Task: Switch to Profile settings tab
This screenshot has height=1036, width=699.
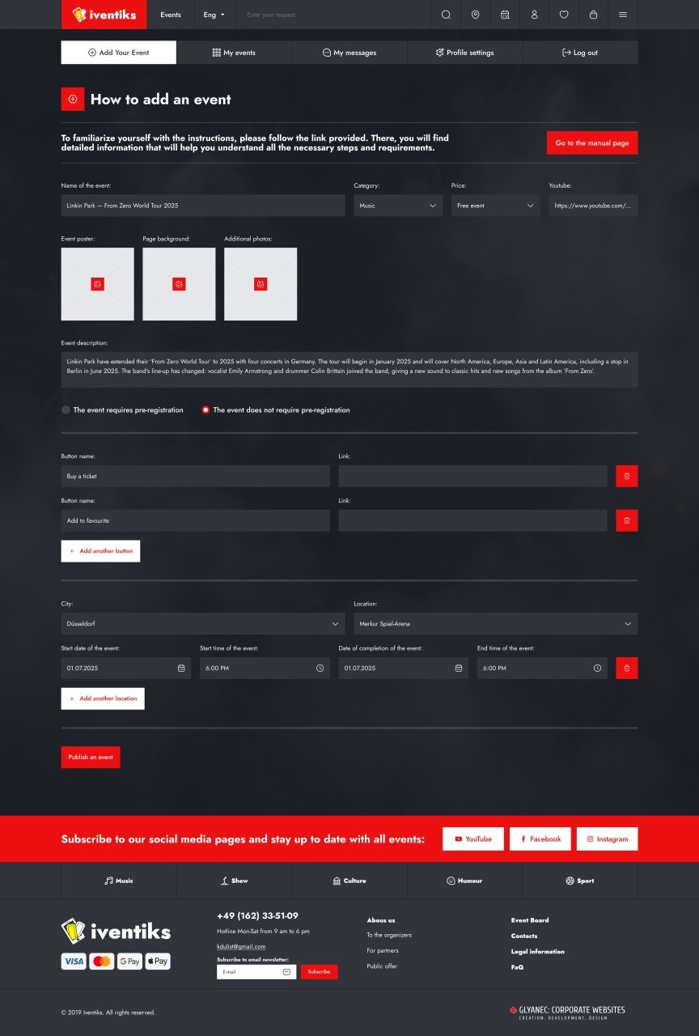Action: coord(465,53)
